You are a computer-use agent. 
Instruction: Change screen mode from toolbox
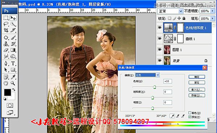point(10,113)
